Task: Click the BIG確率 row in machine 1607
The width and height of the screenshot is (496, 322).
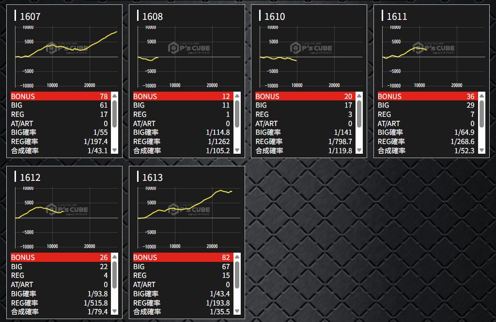Action: click(x=59, y=132)
